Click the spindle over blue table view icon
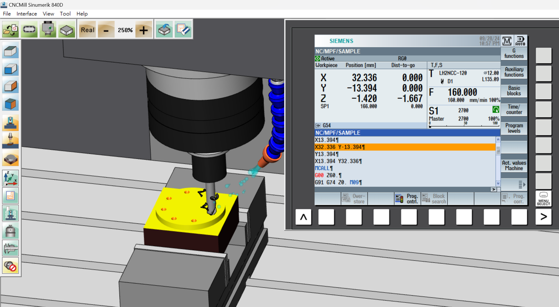This screenshot has width=559, height=307. [x=11, y=123]
